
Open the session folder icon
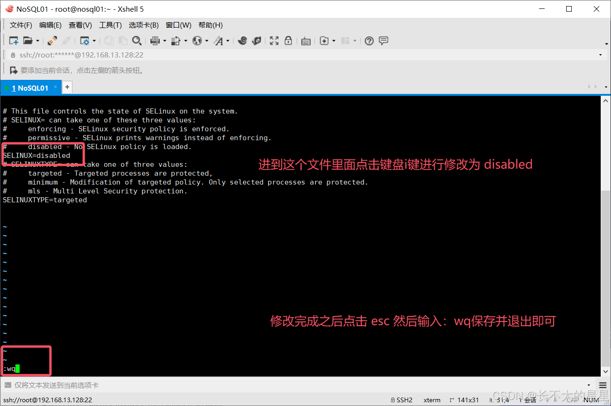[x=28, y=41]
